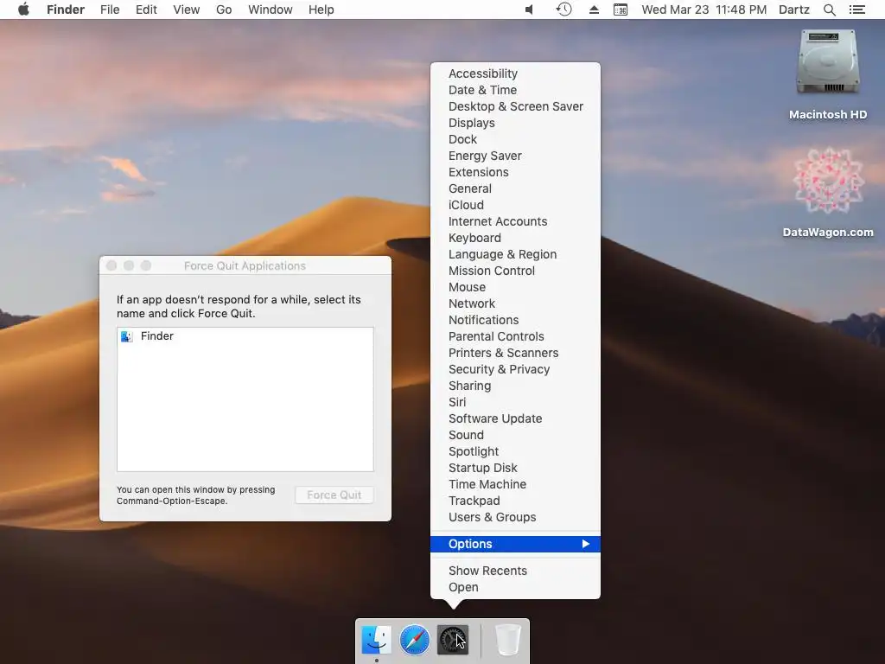Choose Security & Privacy
Viewport: 885px width, 664px height.
click(x=515, y=368)
